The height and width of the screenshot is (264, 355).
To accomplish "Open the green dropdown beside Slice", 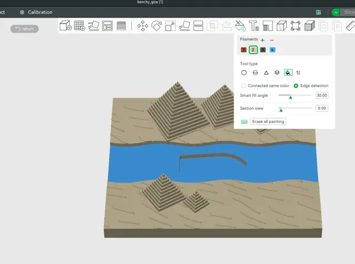I will click(336, 12).
